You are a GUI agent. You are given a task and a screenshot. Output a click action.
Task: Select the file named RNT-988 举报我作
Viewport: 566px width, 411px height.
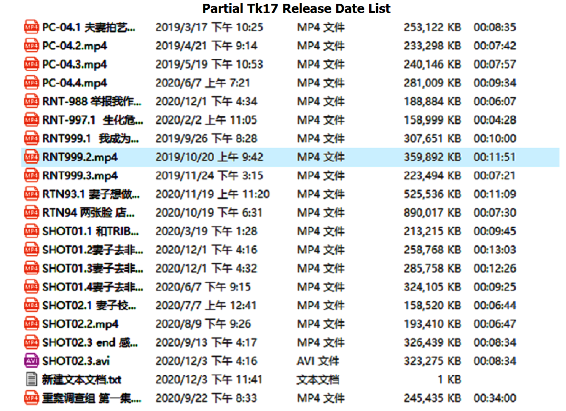click(x=91, y=101)
